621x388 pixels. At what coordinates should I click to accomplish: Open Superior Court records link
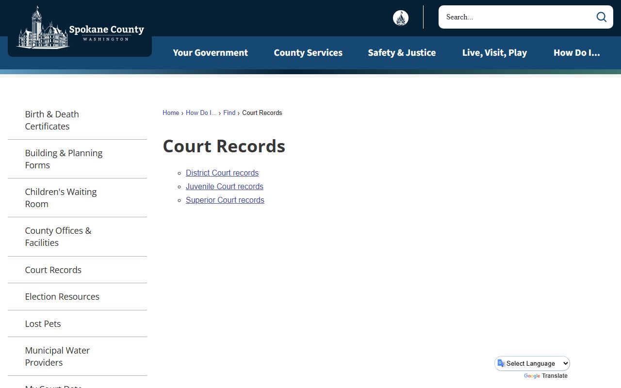(x=225, y=200)
